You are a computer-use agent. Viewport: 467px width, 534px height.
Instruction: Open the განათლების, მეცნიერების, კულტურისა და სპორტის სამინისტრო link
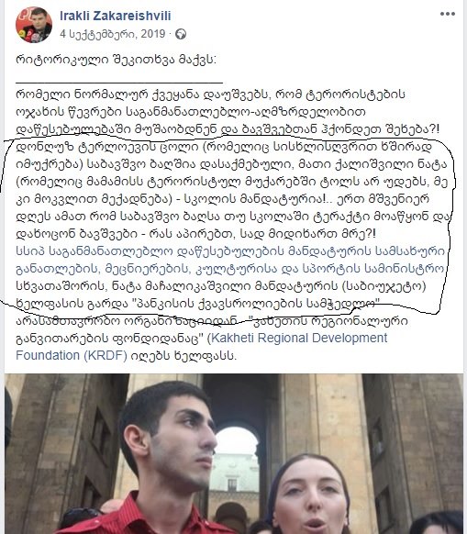[230, 269]
